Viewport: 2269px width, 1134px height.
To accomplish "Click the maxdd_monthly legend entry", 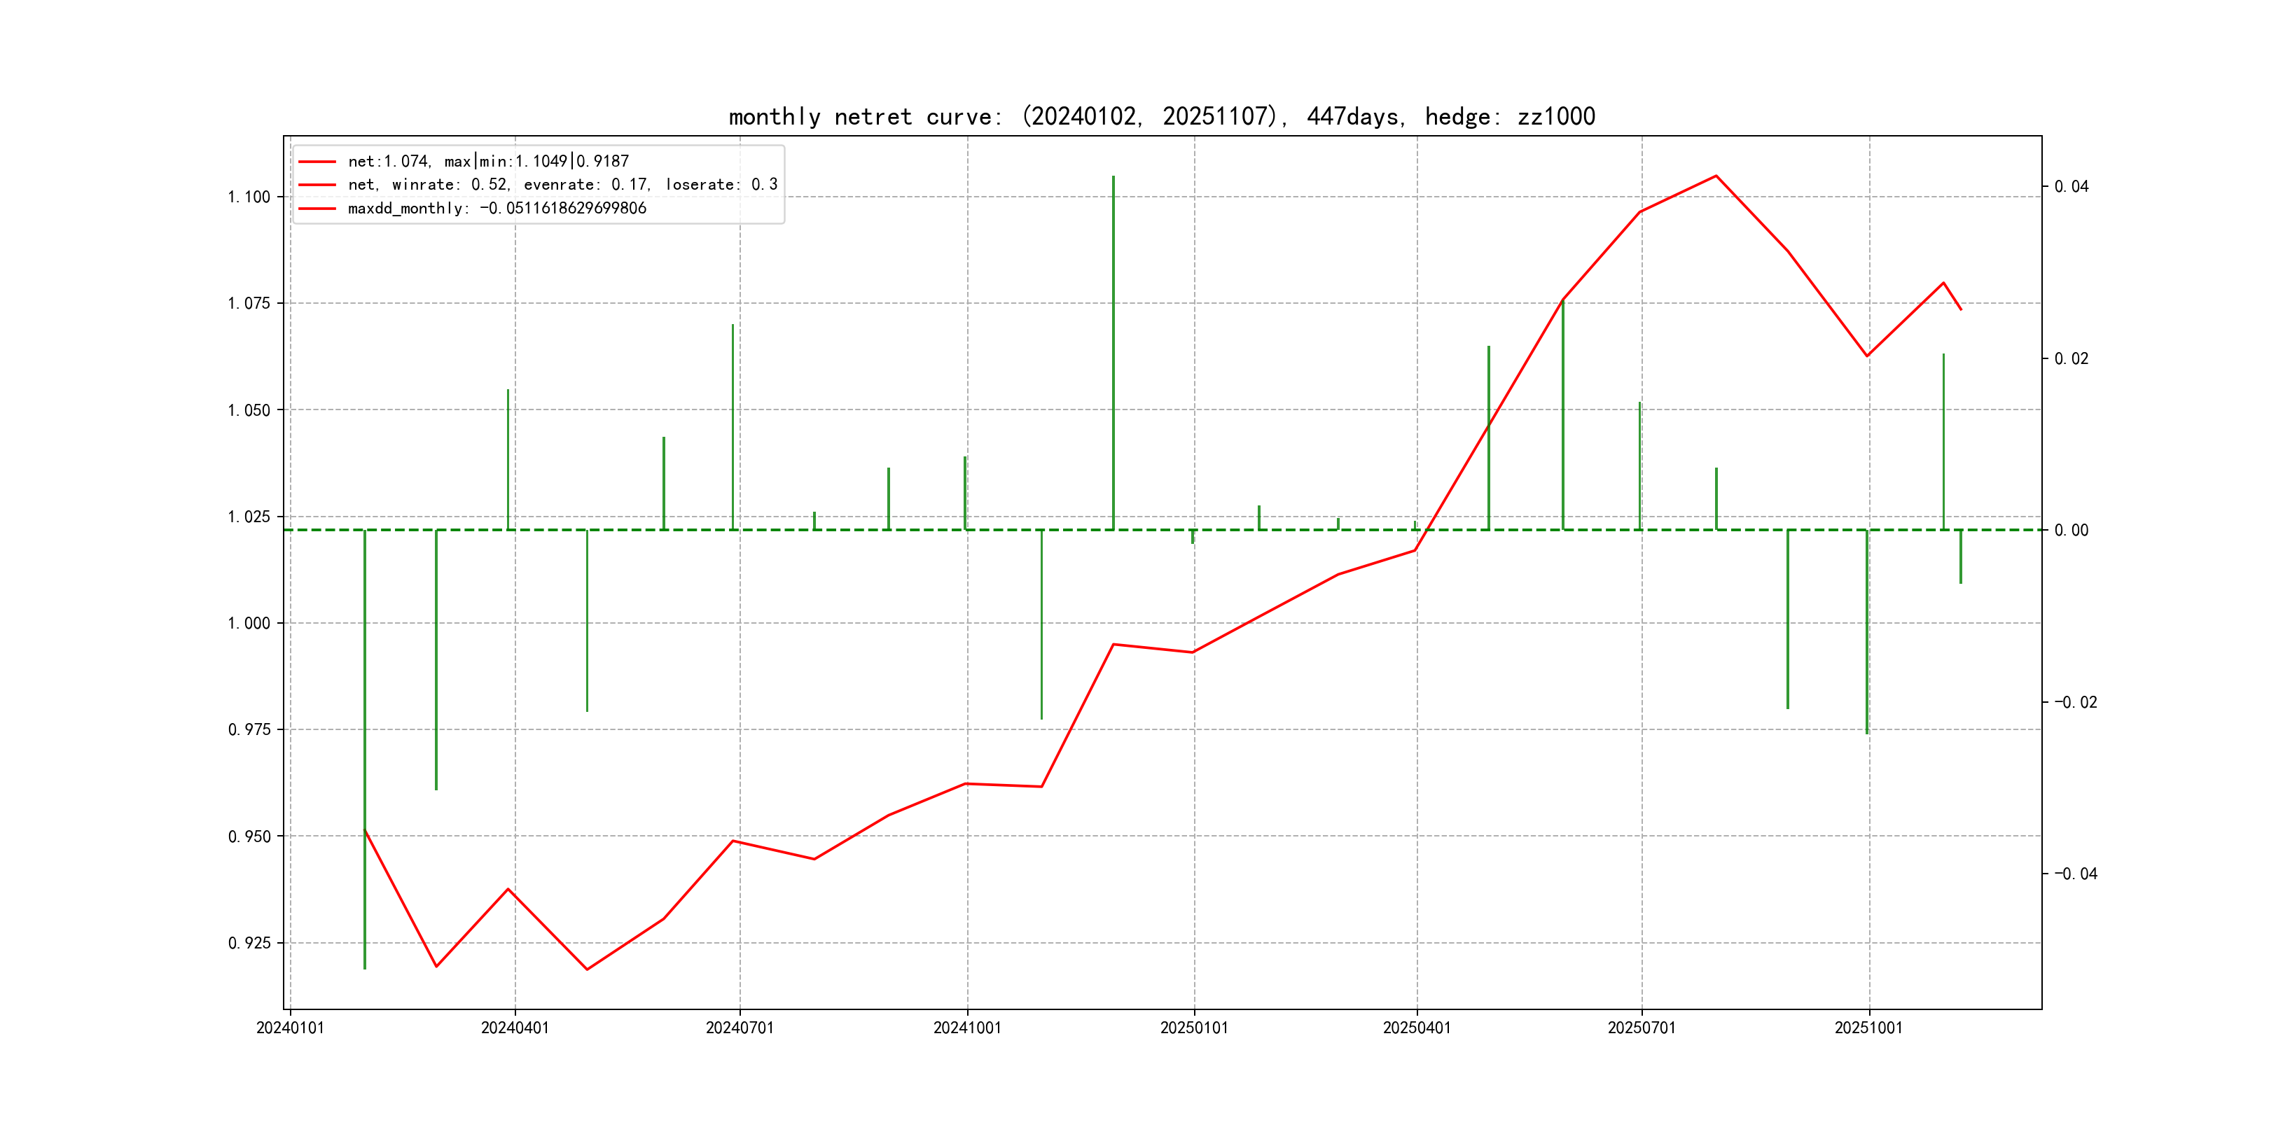I will (497, 209).
